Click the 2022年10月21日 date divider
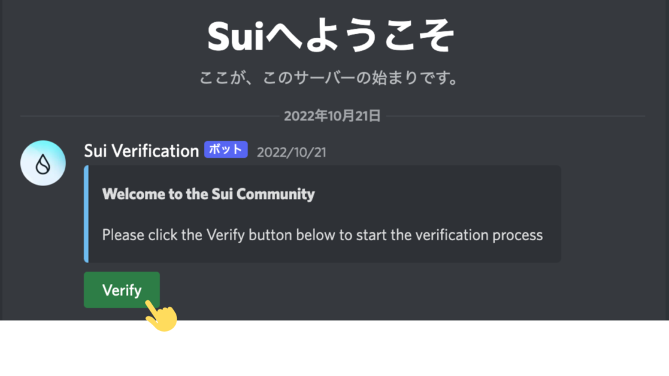The height and width of the screenshot is (376, 669). [333, 116]
